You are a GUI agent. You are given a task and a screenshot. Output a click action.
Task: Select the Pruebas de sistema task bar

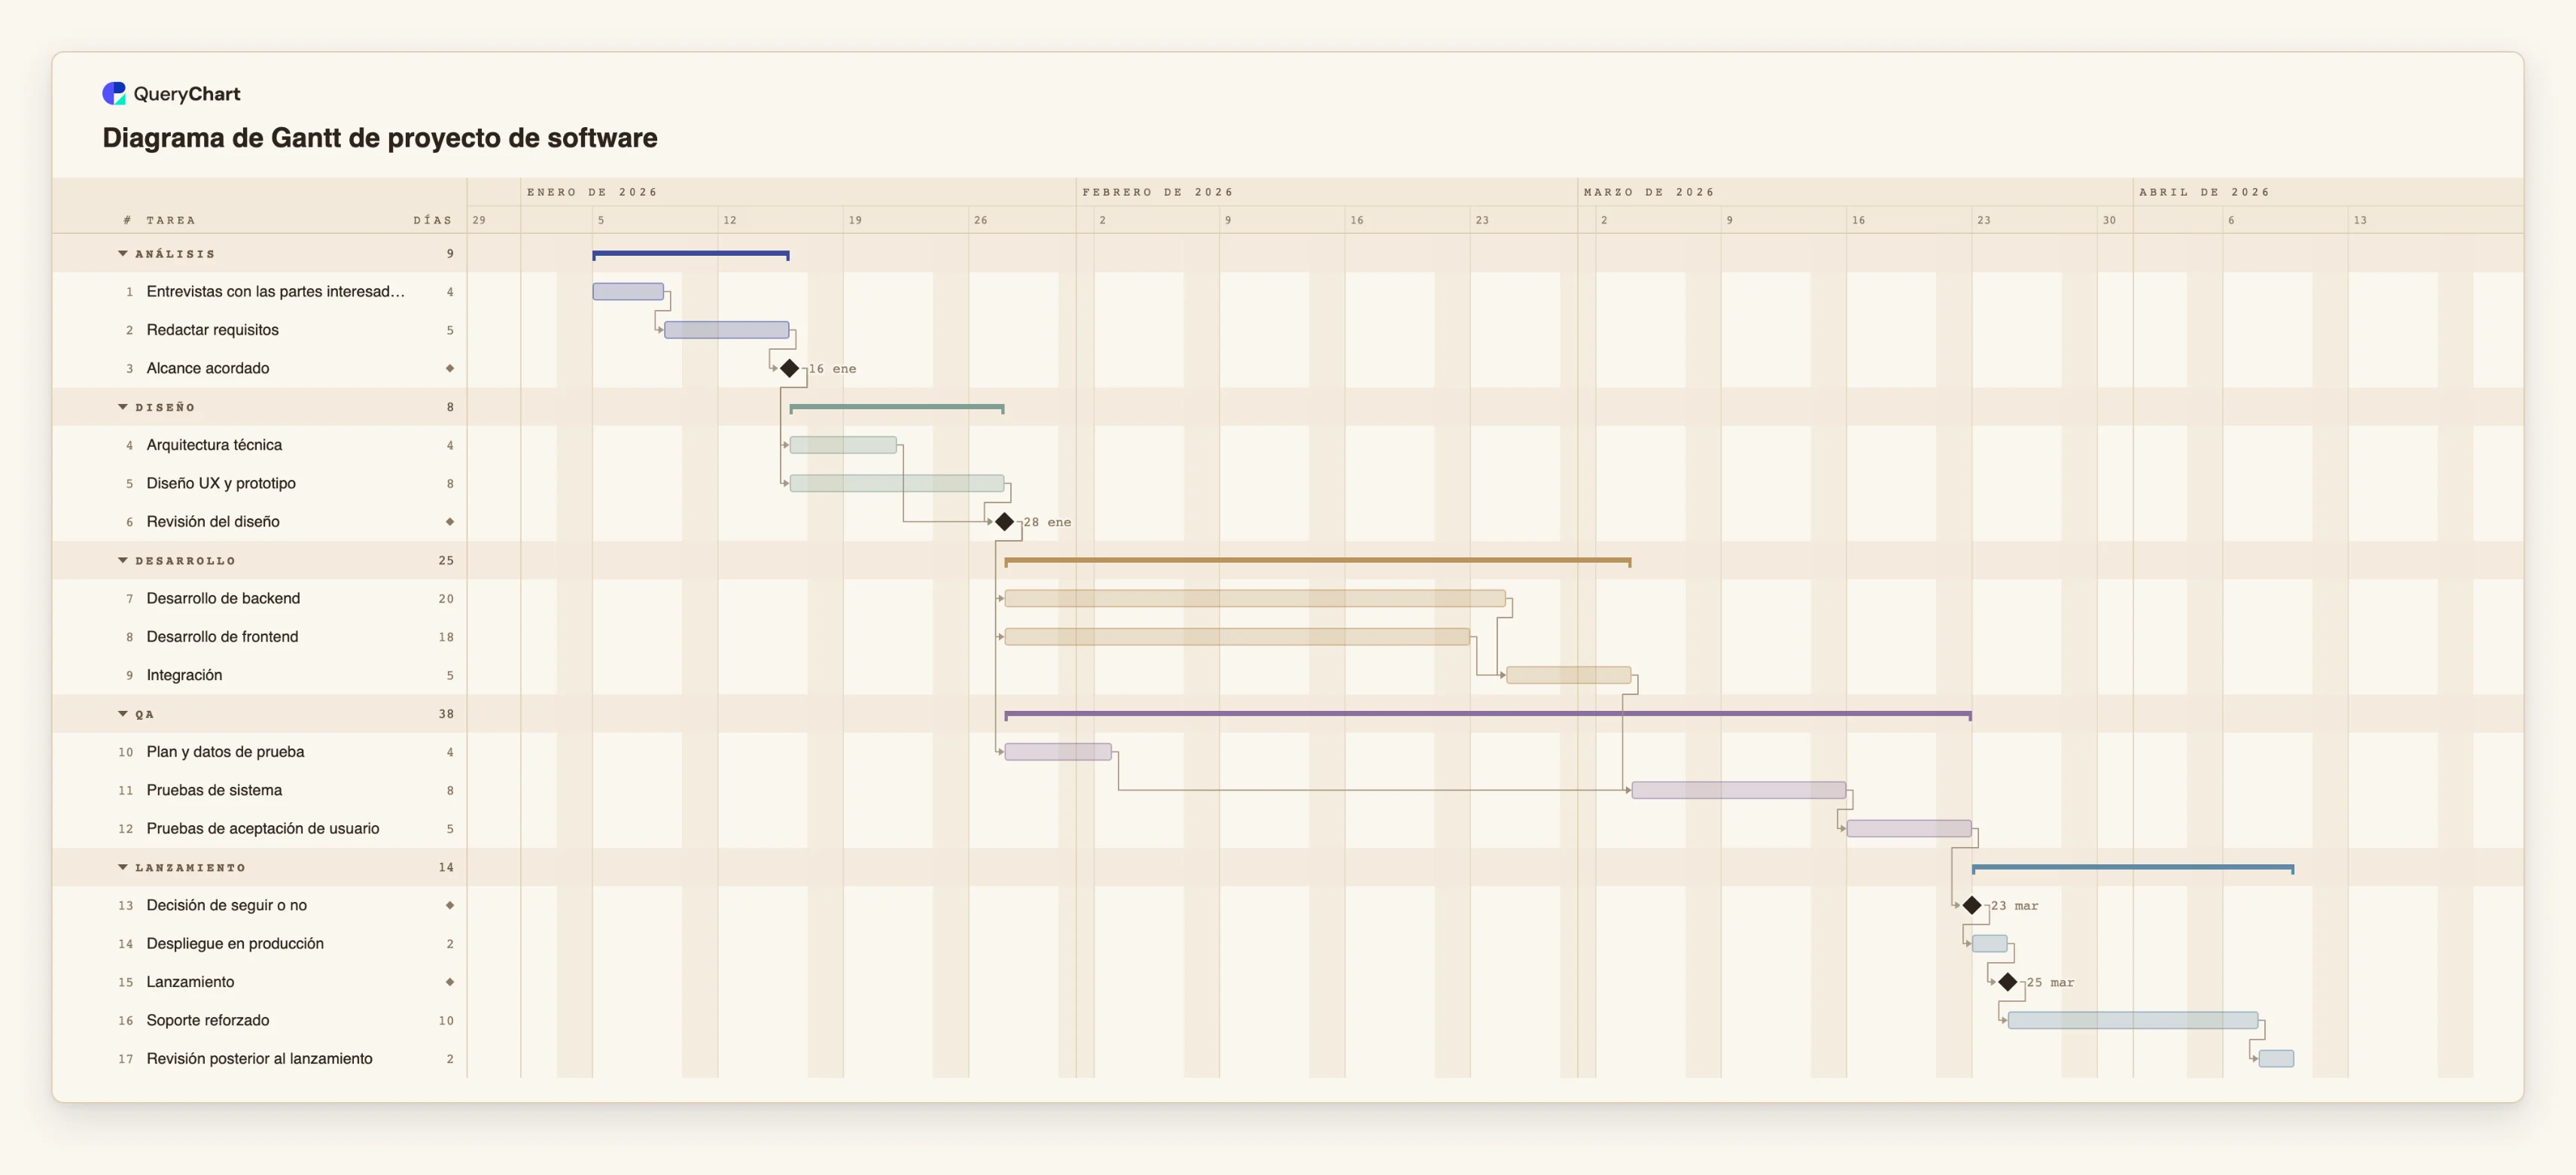(1739, 791)
